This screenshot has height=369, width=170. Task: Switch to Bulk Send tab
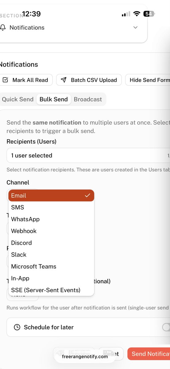54,99
